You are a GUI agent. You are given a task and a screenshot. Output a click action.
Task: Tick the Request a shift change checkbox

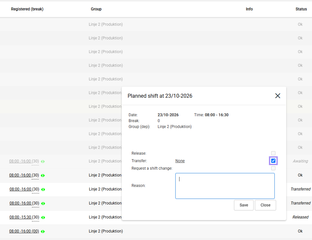click(x=273, y=168)
